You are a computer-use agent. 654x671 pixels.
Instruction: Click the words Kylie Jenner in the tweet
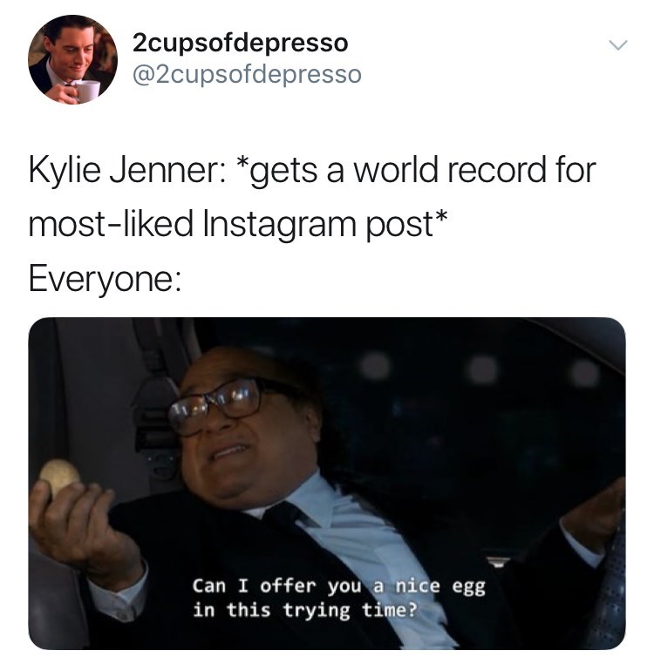click(124, 170)
